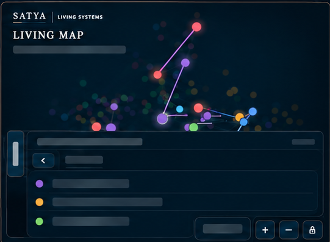The height and width of the screenshot is (242, 330).
Task: Click the vertical slider handle on left
Action: [x=16, y=154]
